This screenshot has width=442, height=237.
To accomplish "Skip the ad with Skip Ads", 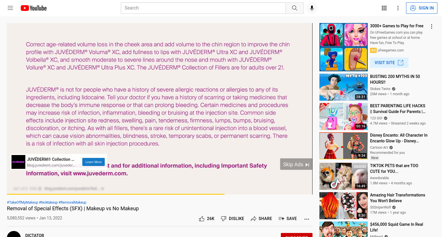I will (x=296, y=164).
